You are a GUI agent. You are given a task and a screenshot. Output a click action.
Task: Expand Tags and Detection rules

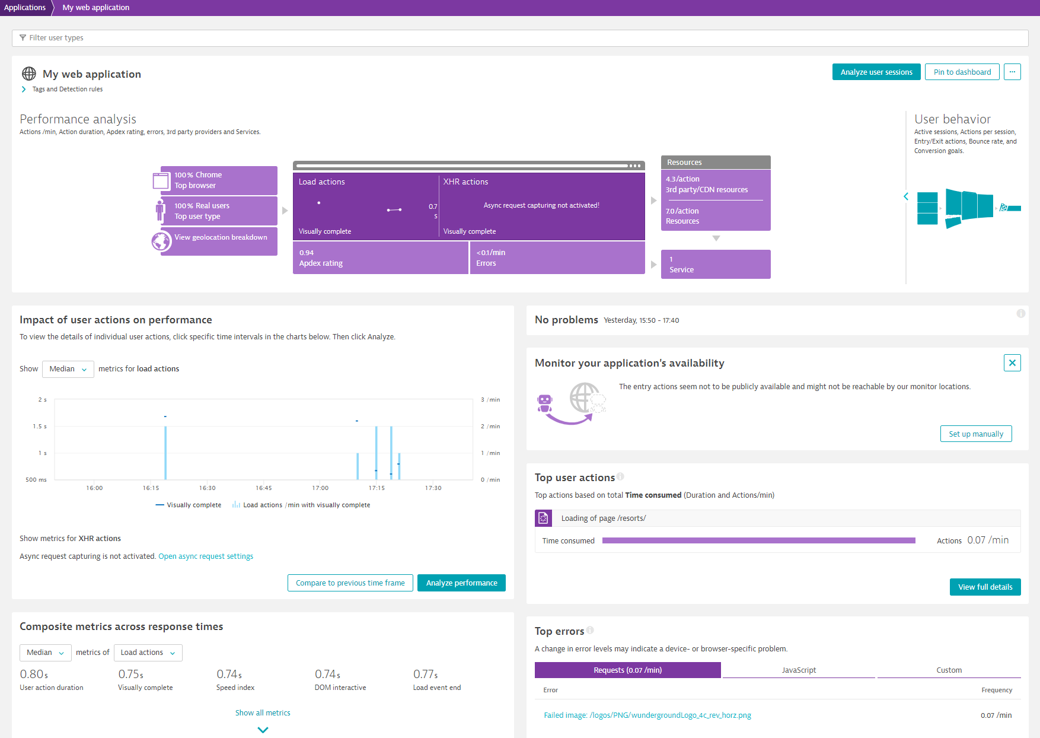coord(24,89)
